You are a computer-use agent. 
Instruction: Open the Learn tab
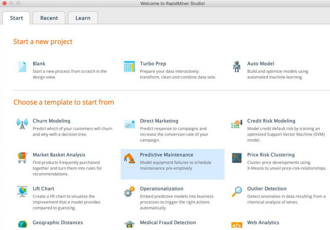coord(83,18)
